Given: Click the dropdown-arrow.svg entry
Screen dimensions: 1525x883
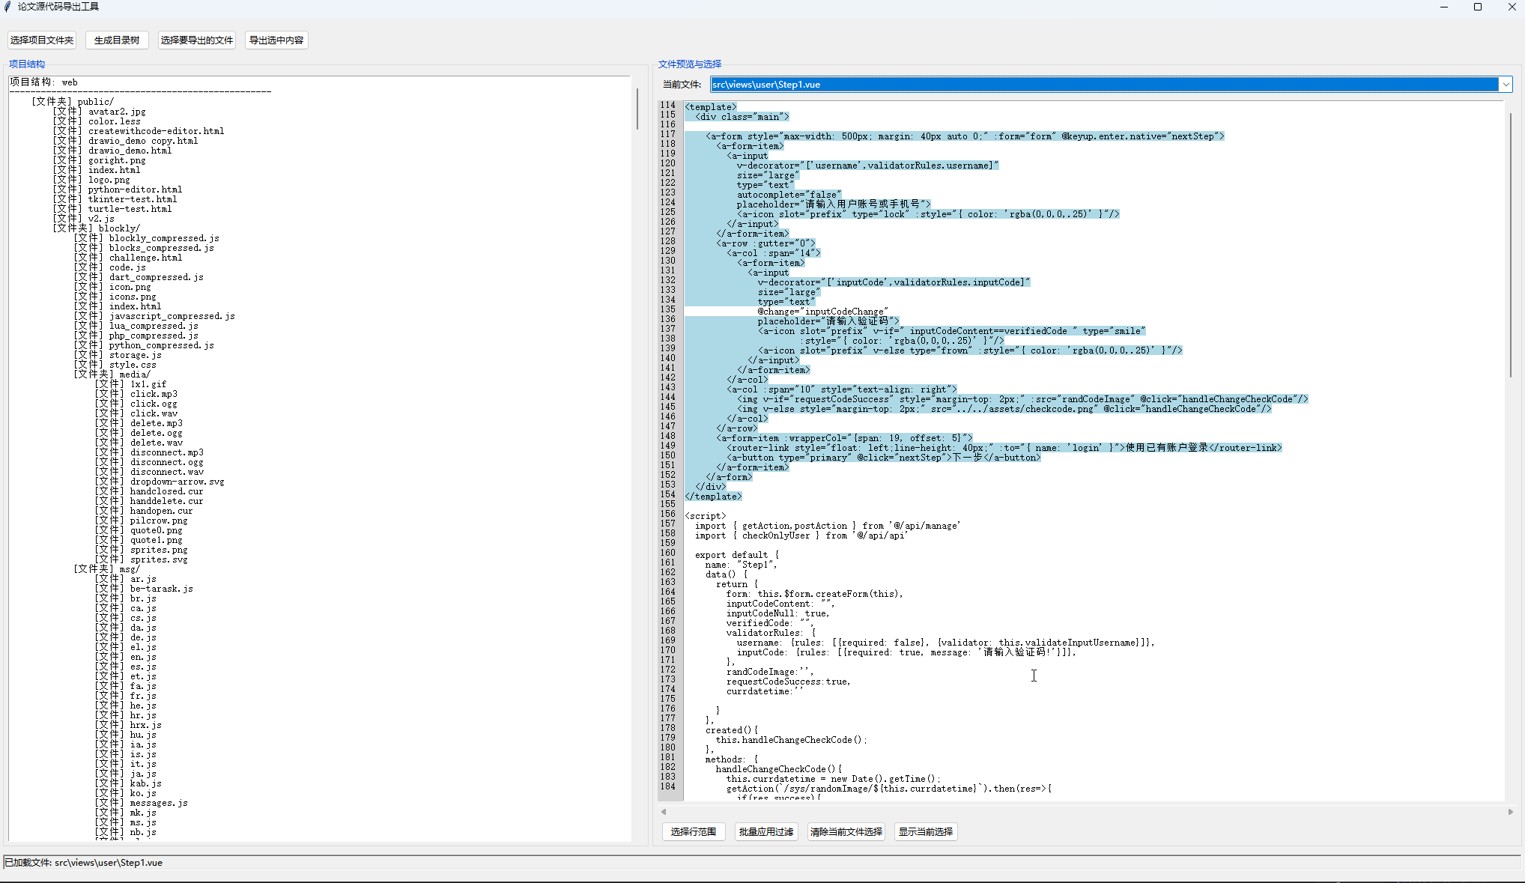Looking at the screenshot, I should pos(160,482).
